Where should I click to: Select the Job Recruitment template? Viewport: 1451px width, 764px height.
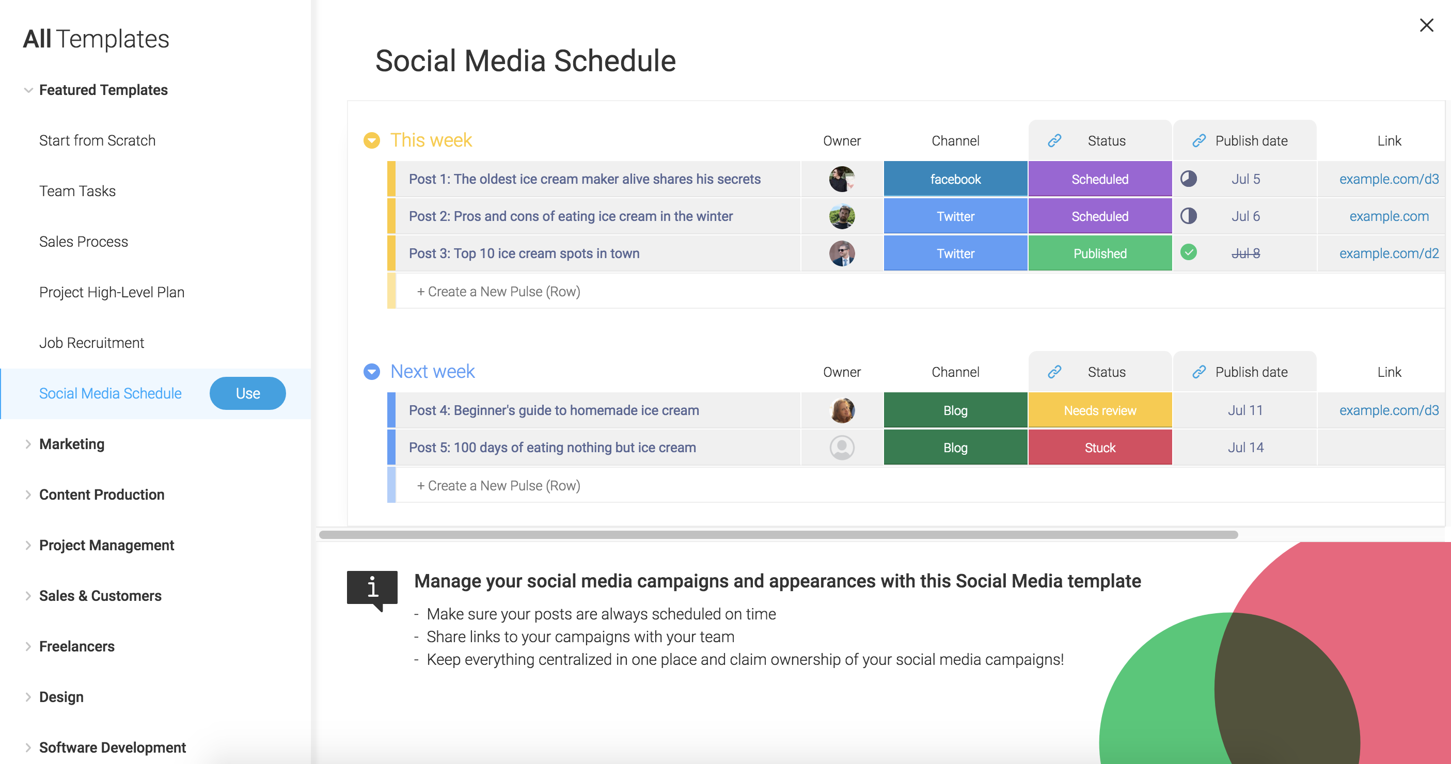92,342
